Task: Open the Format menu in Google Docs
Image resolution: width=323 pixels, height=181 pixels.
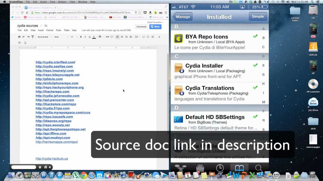Action: (x=49, y=30)
